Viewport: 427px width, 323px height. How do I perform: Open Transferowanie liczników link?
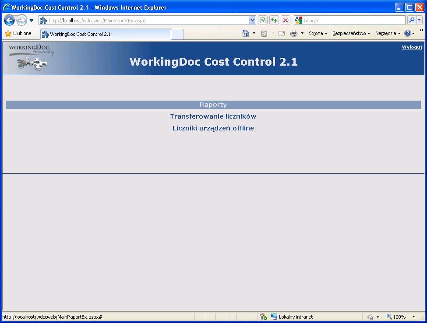(213, 116)
